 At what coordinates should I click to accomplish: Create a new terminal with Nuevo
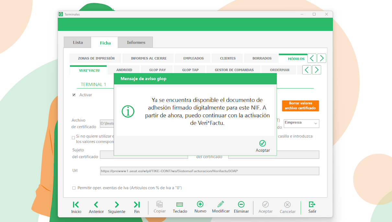pos(200,204)
